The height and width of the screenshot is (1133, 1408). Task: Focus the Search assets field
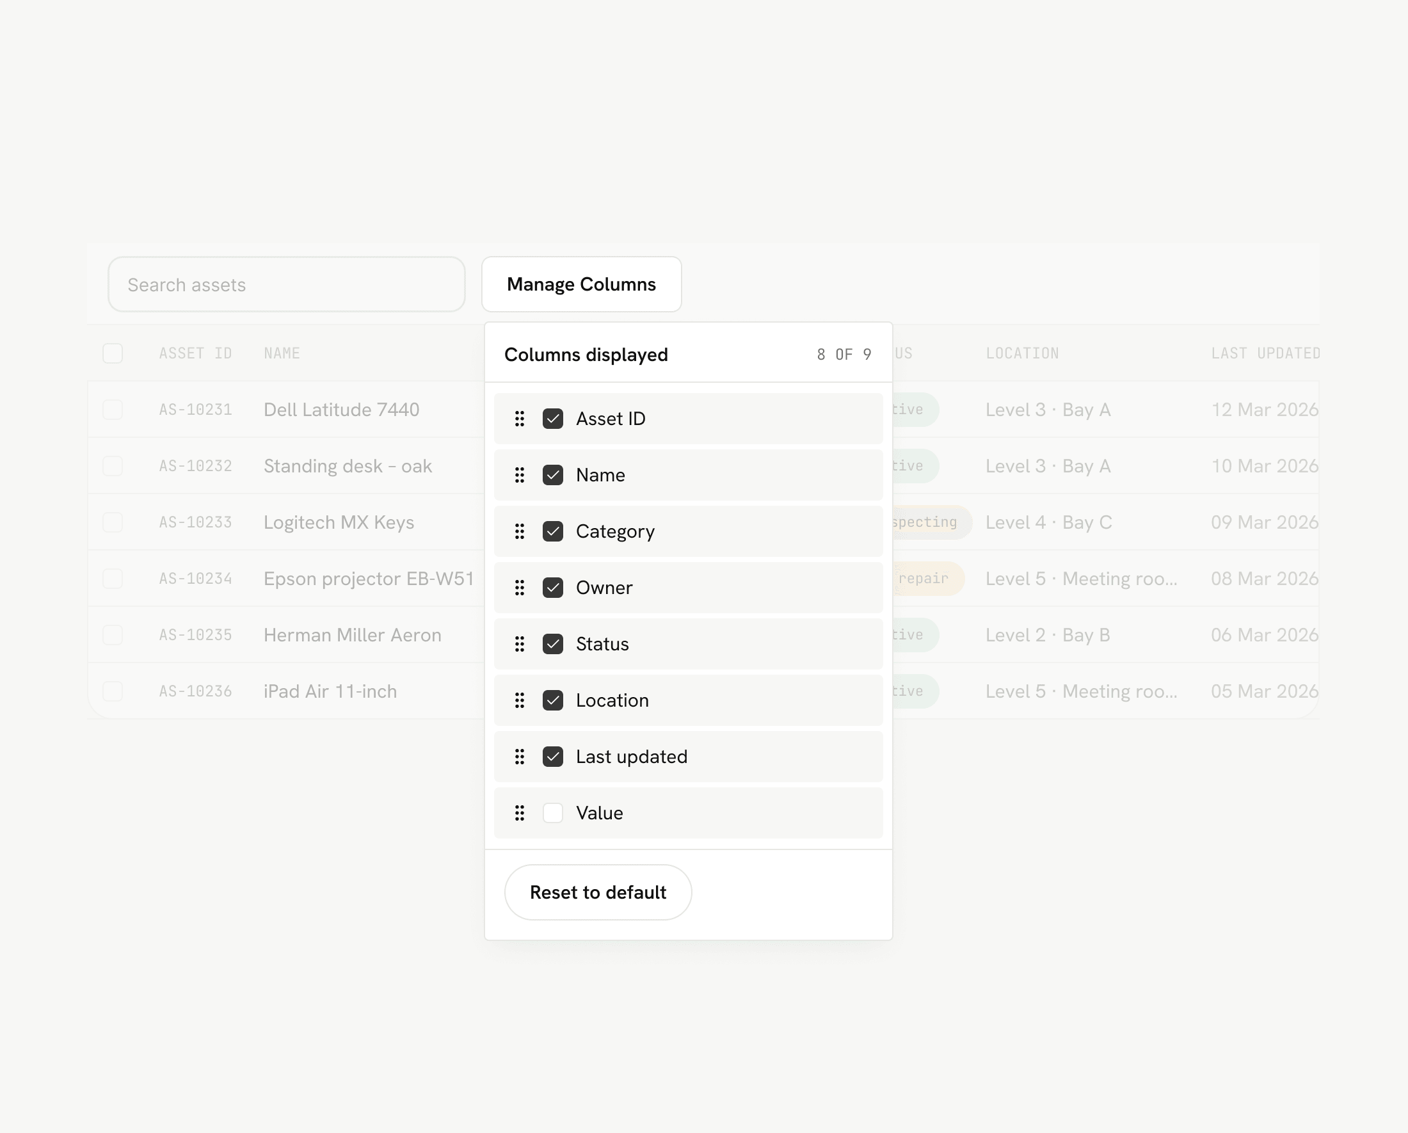[286, 284]
